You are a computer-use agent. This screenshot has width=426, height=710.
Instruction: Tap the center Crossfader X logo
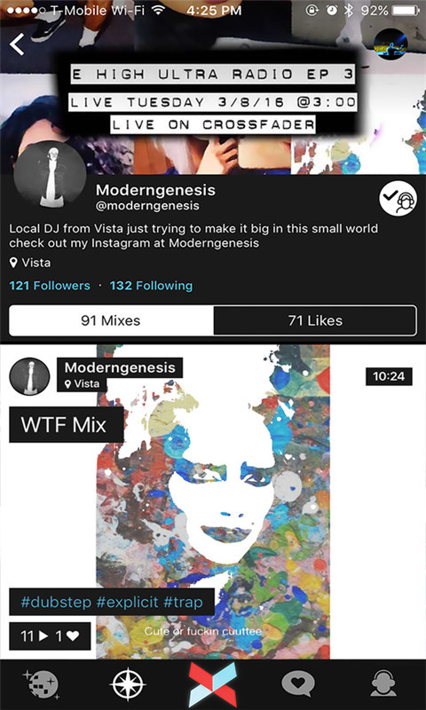[x=213, y=684]
